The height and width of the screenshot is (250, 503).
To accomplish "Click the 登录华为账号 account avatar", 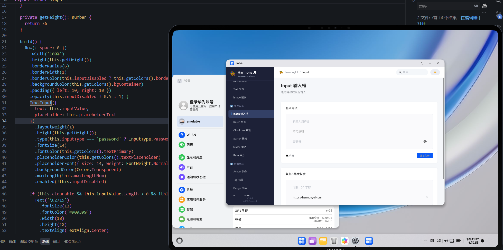I will click(183, 105).
